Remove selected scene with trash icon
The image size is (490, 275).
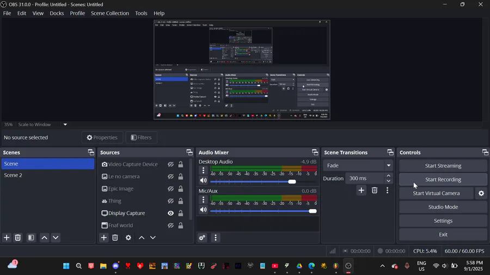click(x=18, y=237)
